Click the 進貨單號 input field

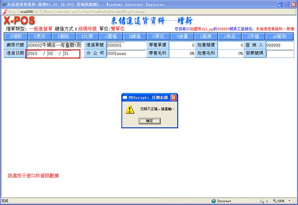coord(126,45)
